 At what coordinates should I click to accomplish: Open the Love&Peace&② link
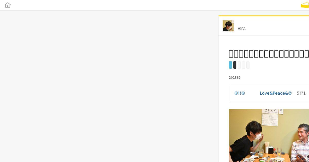pos(276,93)
